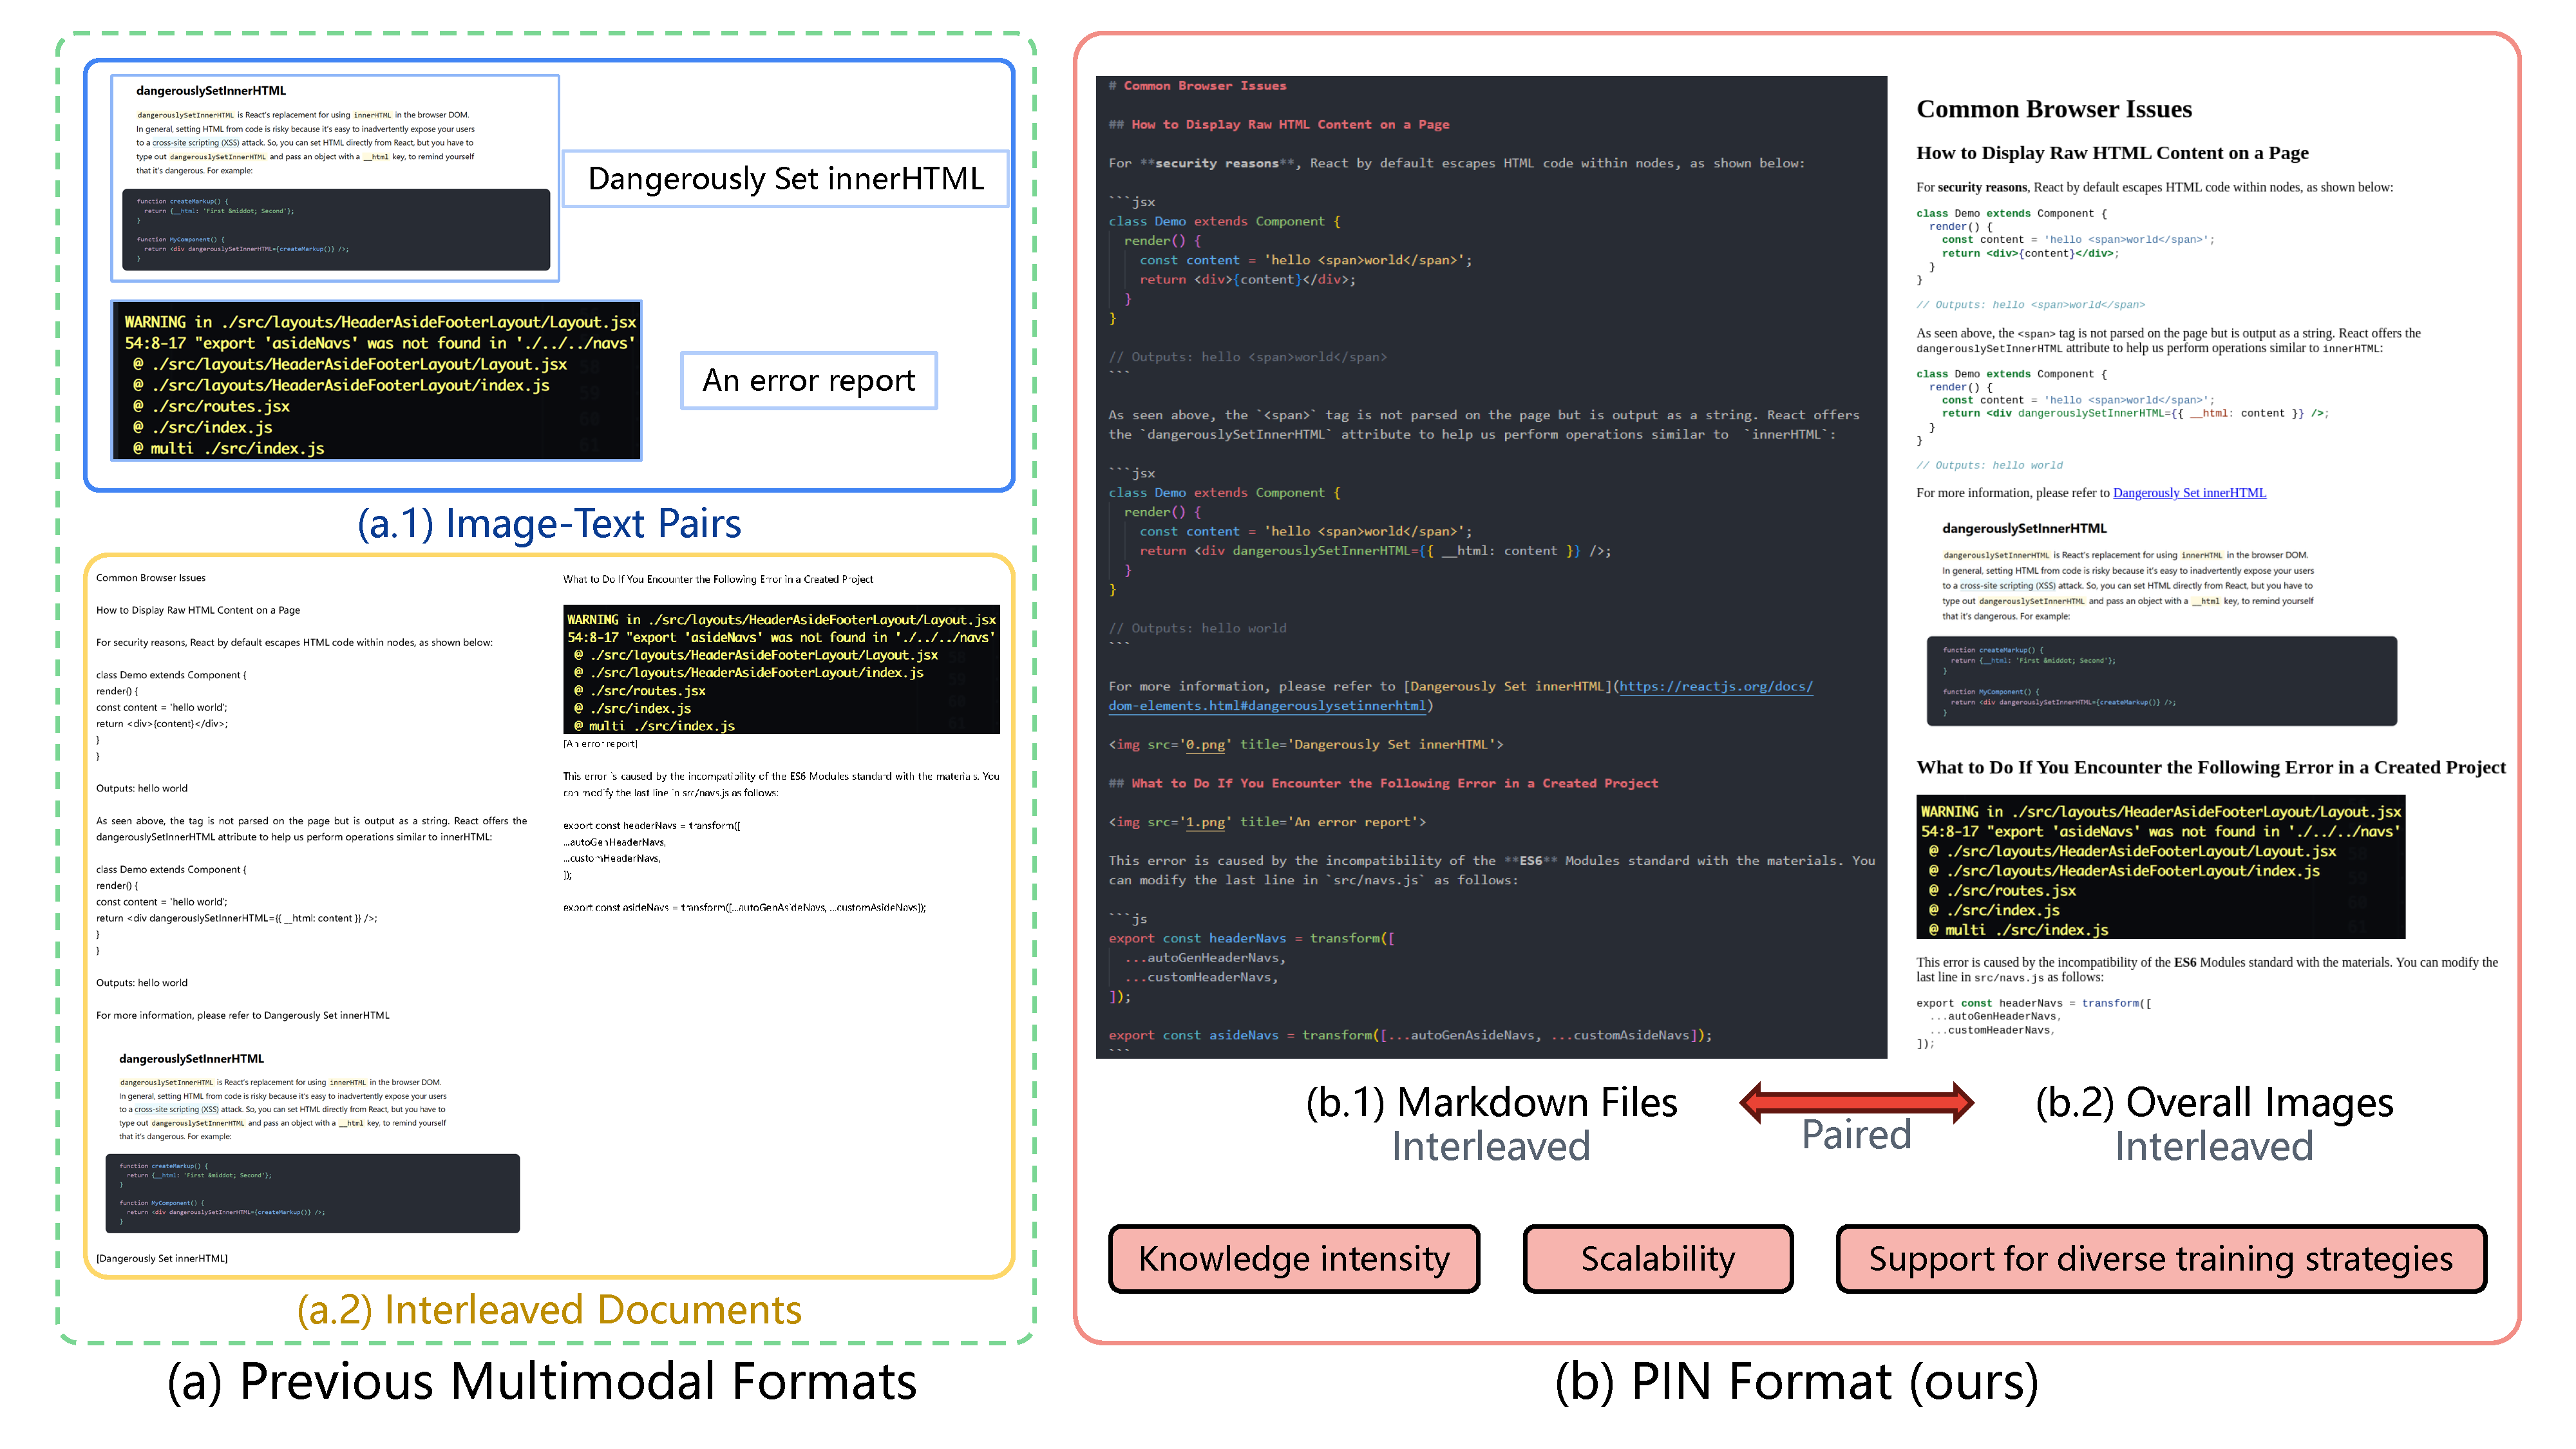This screenshot has height=1449, width=2576.
Task: Click the (b) PIN Format (ours) caption
Action: 1796,1382
